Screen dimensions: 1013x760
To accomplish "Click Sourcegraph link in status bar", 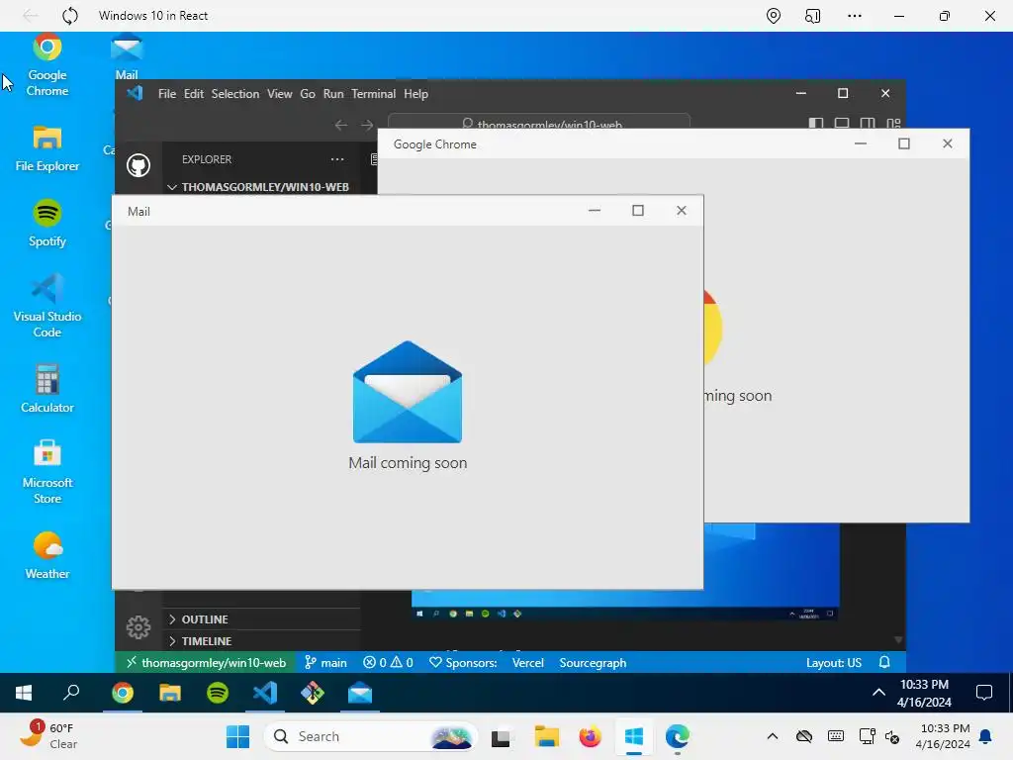I will (x=593, y=662).
